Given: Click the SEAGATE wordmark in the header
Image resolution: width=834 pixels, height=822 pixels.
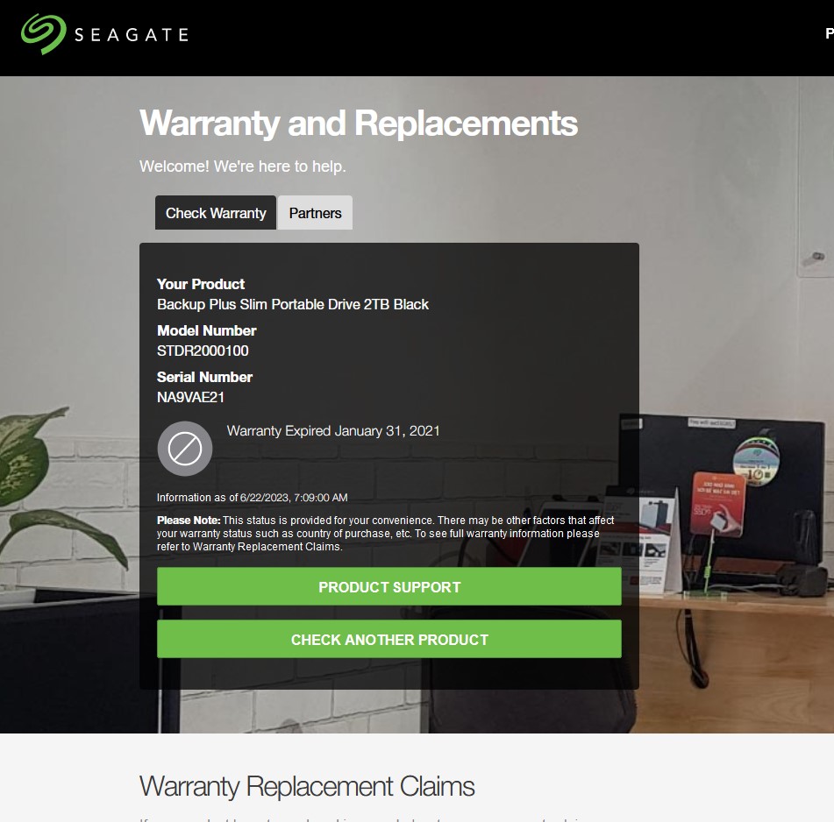Looking at the screenshot, I should [x=132, y=35].
